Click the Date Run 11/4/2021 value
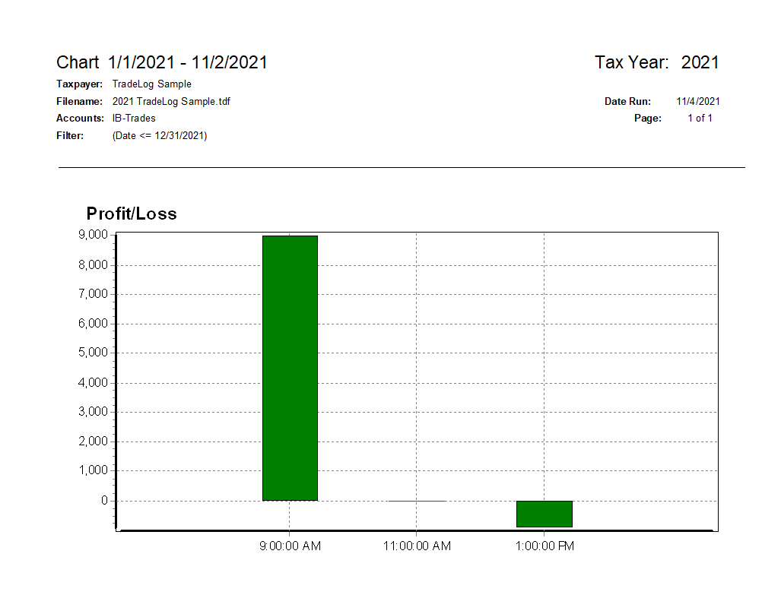The image size is (781, 595). point(698,102)
